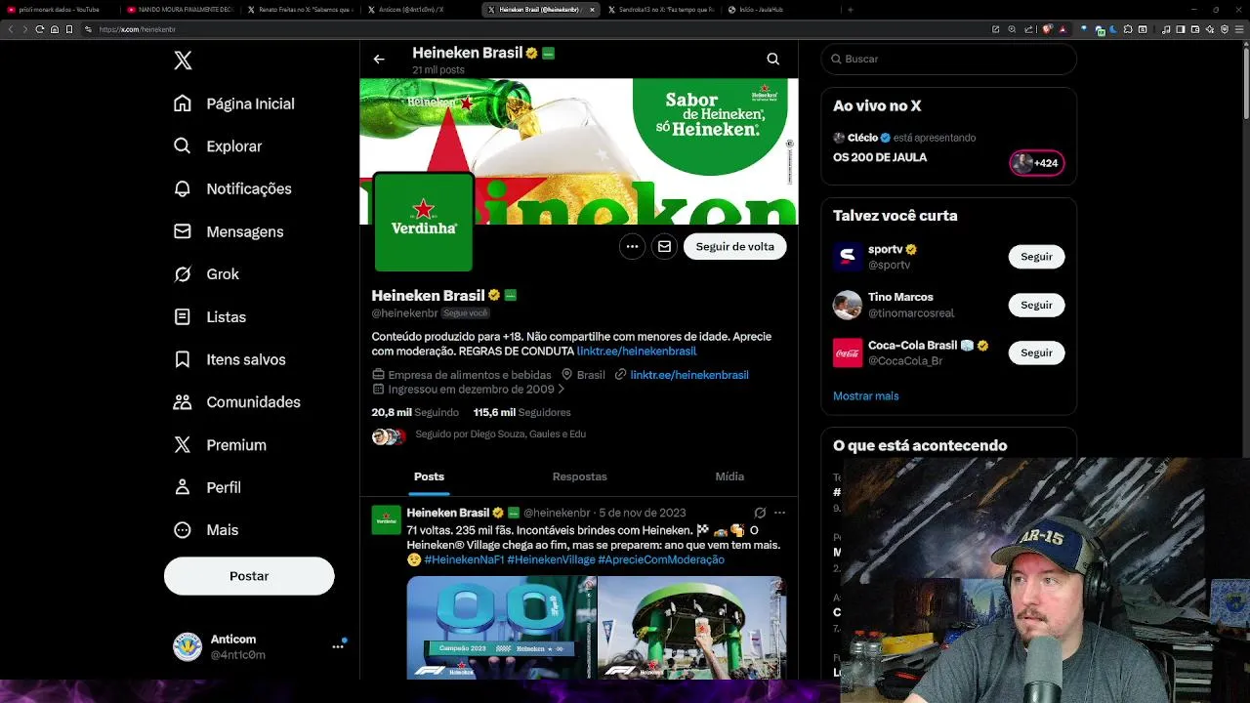Close the Heineken Brasil browser tab
This screenshot has height=703, width=1250.
tap(592, 10)
